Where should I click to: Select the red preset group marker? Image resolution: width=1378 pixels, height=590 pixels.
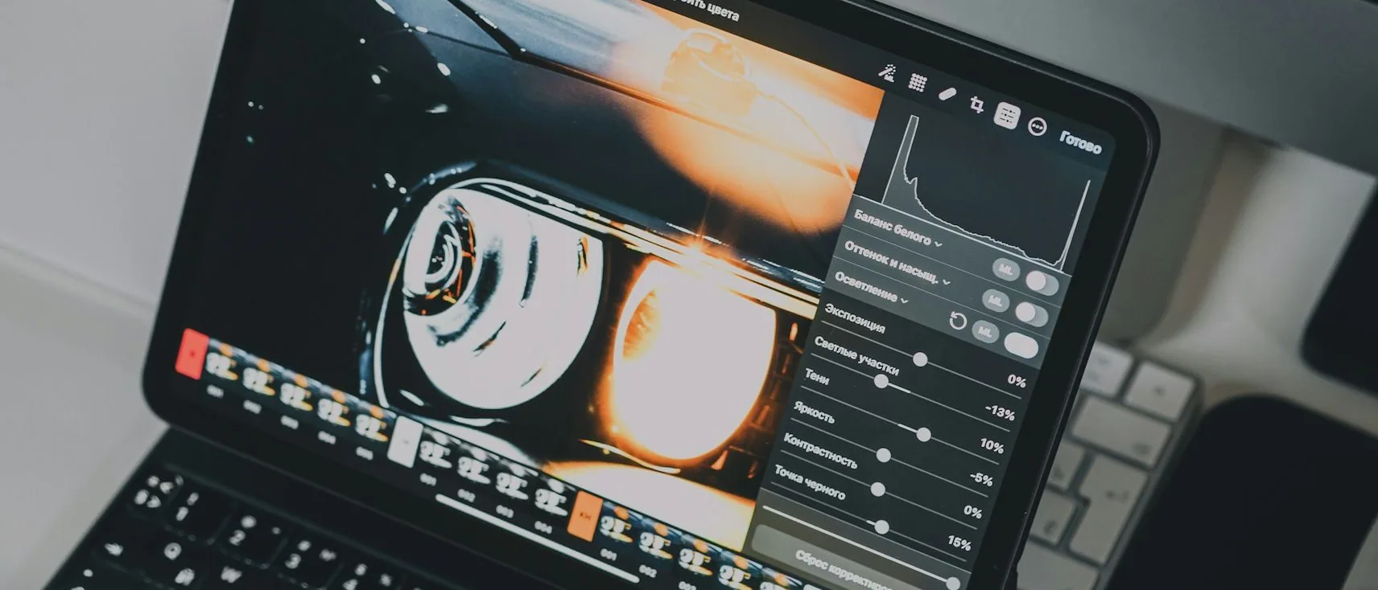191,354
